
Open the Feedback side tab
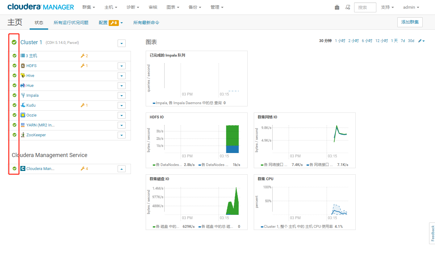tap(432, 233)
